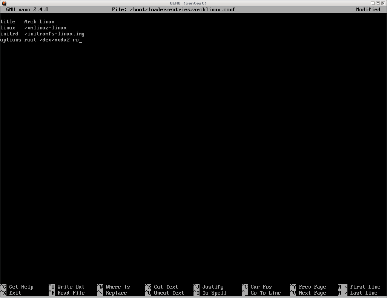This screenshot has height=298, width=387.
Task: Select the Go To Line shortcut
Action: (x=265, y=293)
